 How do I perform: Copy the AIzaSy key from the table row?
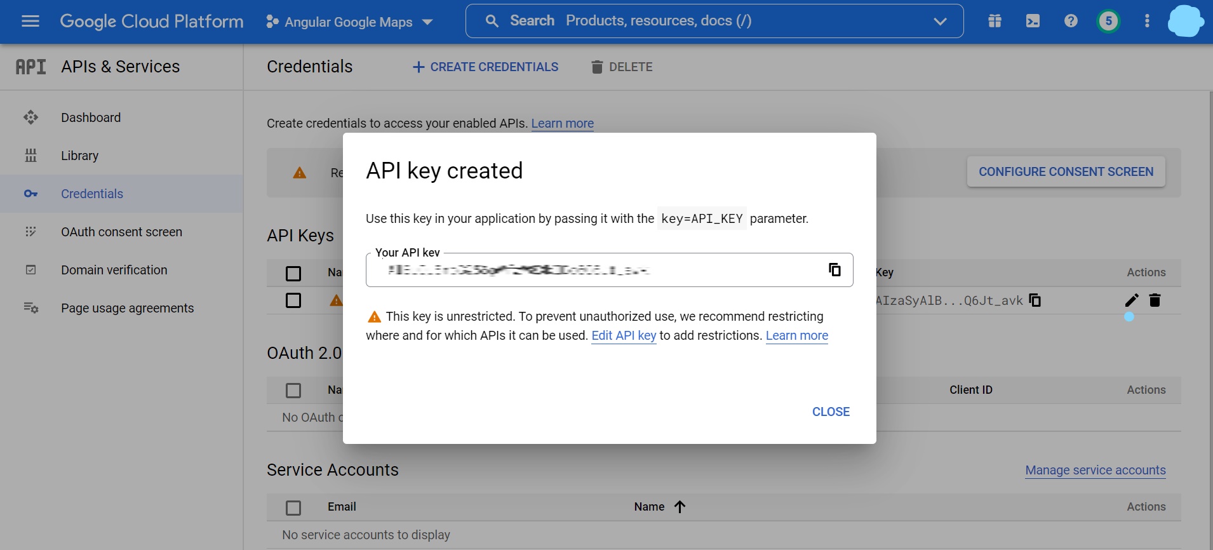[x=1035, y=300]
